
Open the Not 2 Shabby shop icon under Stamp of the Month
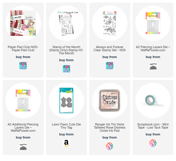66,69
